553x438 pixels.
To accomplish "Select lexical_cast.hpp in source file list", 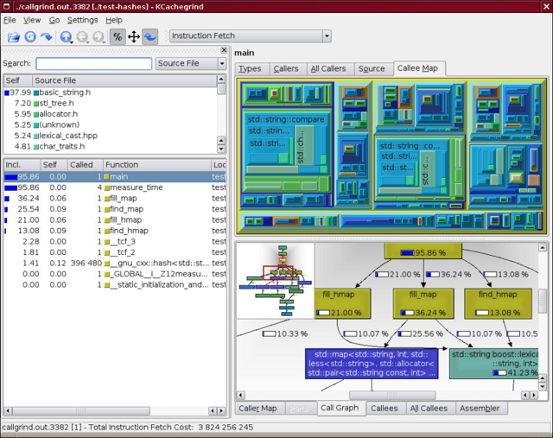I will [110, 136].
